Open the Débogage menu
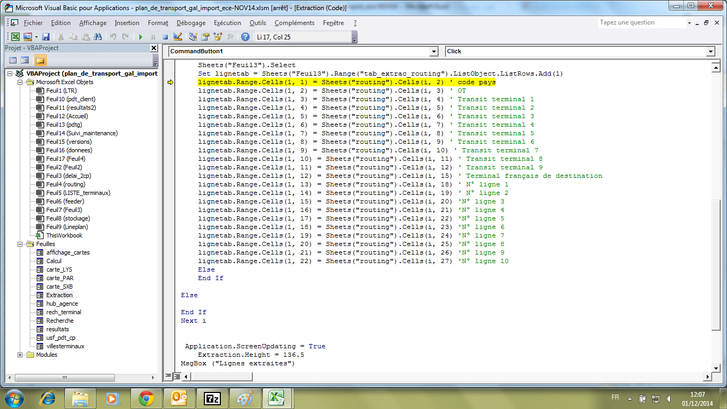Image resolution: width=727 pixels, height=409 pixels. tap(191, 23)
